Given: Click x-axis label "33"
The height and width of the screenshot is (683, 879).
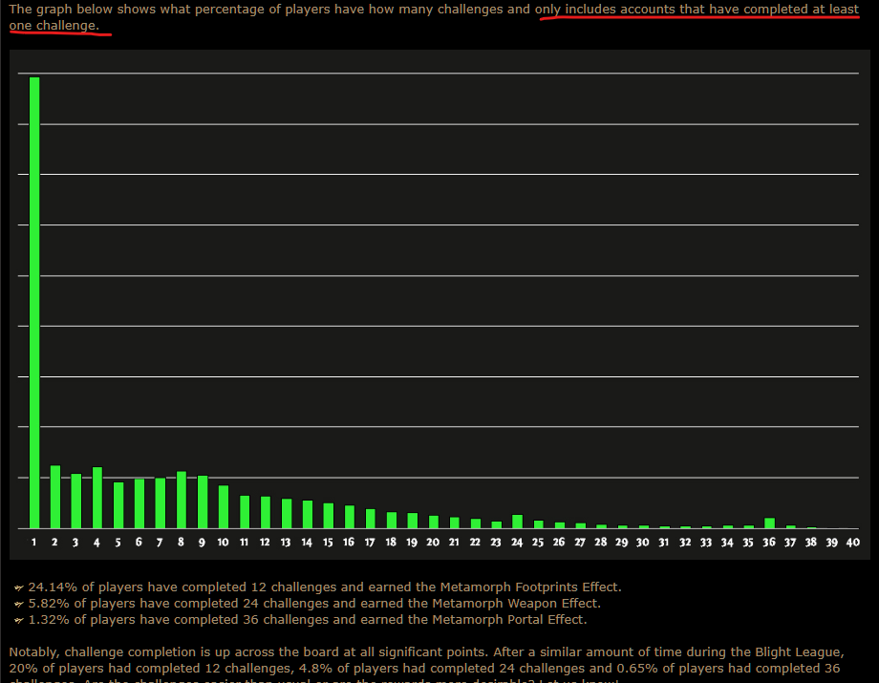Looking at the screenshot, I should coord(706,543).
